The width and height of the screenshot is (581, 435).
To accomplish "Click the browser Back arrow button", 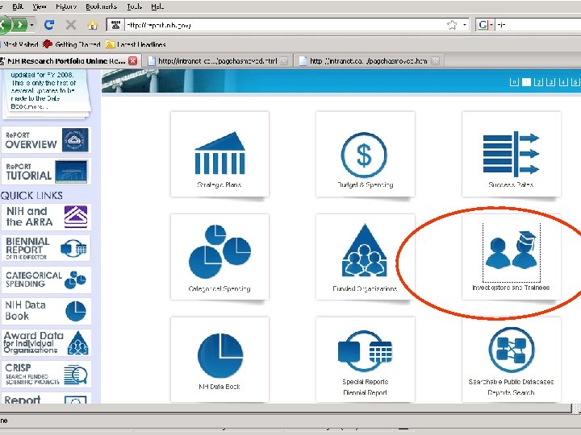I will pos(4,25).
